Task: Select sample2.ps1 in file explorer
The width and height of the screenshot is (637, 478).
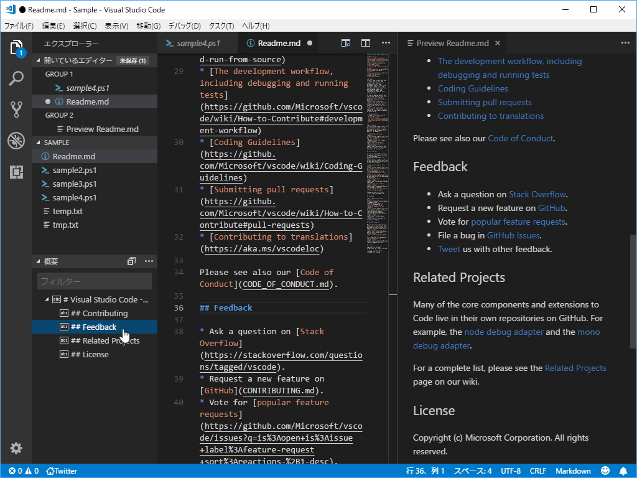Action: tap(74, 171)
